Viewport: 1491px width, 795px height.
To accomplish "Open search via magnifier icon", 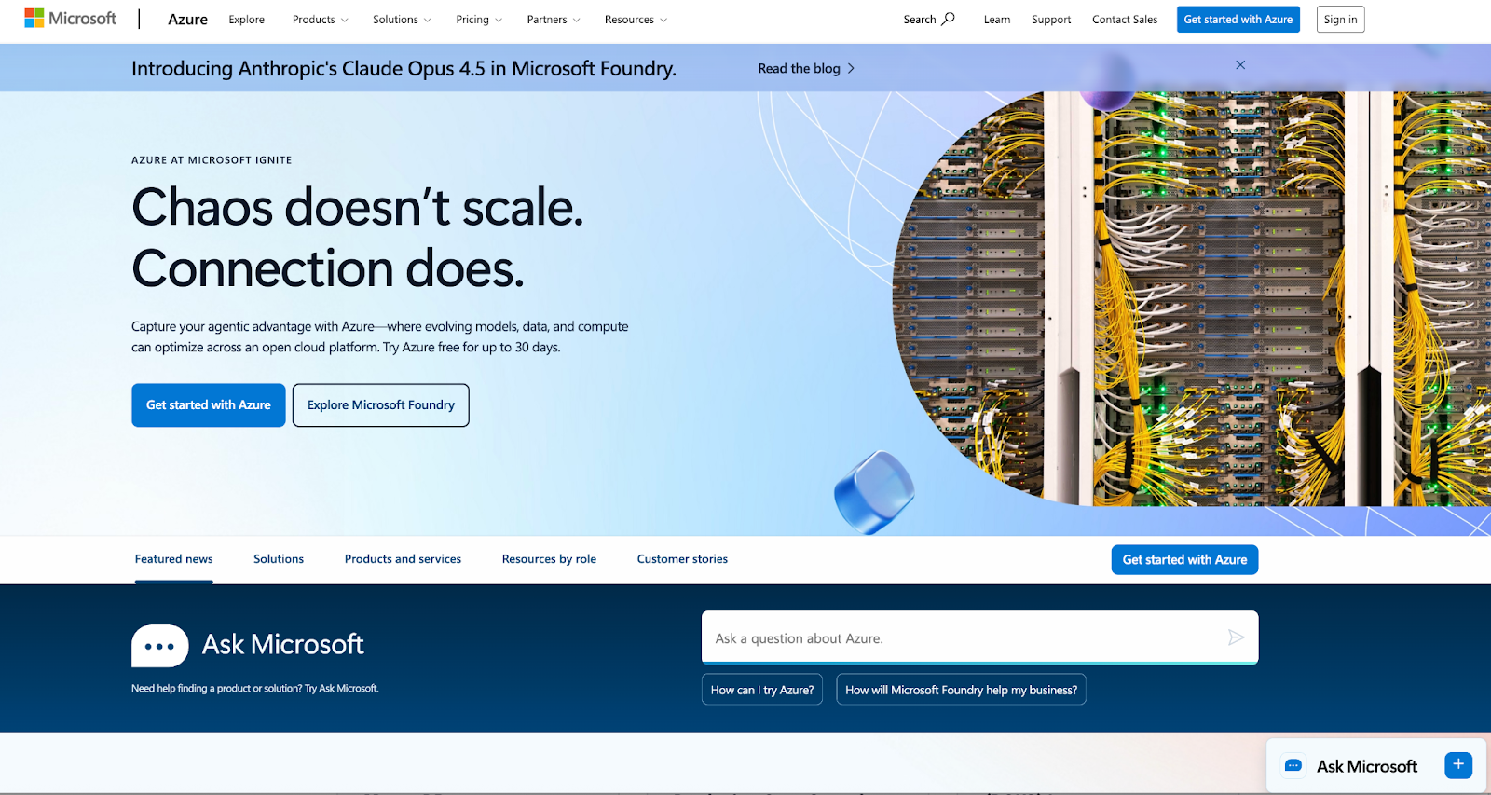I will point(949,19).
